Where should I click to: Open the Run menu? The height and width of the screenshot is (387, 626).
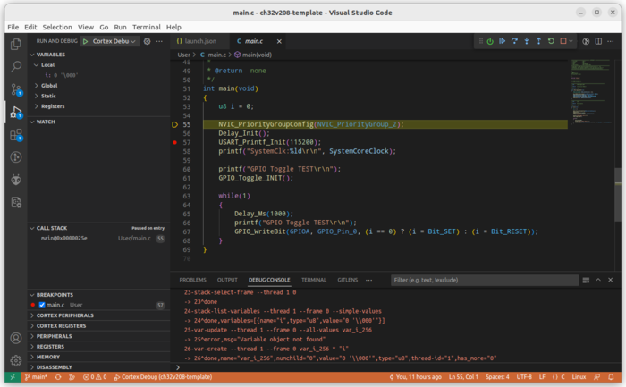120,27
